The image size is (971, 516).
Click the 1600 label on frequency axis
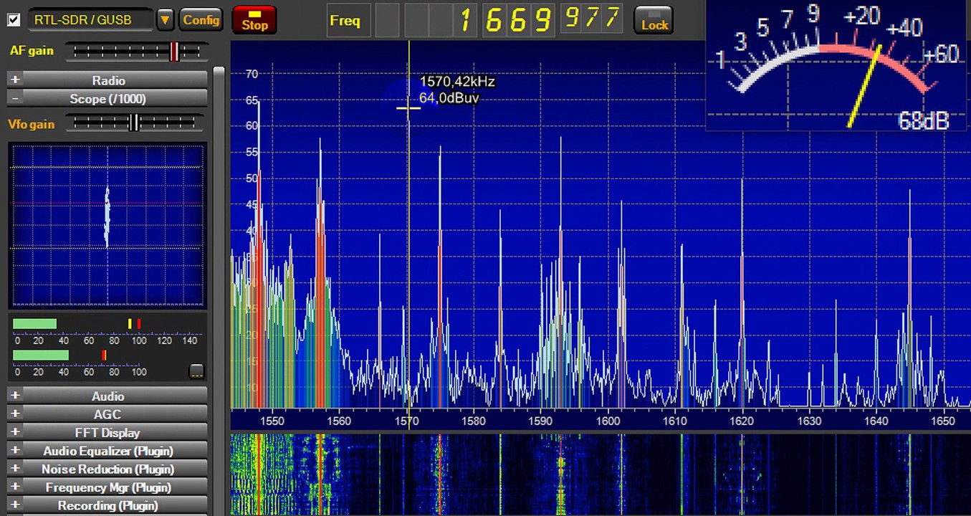tap(608, 421)
